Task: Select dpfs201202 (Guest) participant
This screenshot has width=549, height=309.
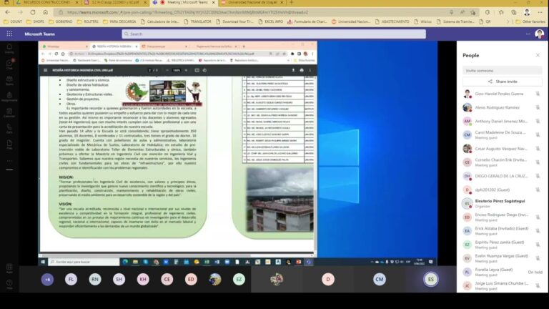Action: [x=502, y=190]
